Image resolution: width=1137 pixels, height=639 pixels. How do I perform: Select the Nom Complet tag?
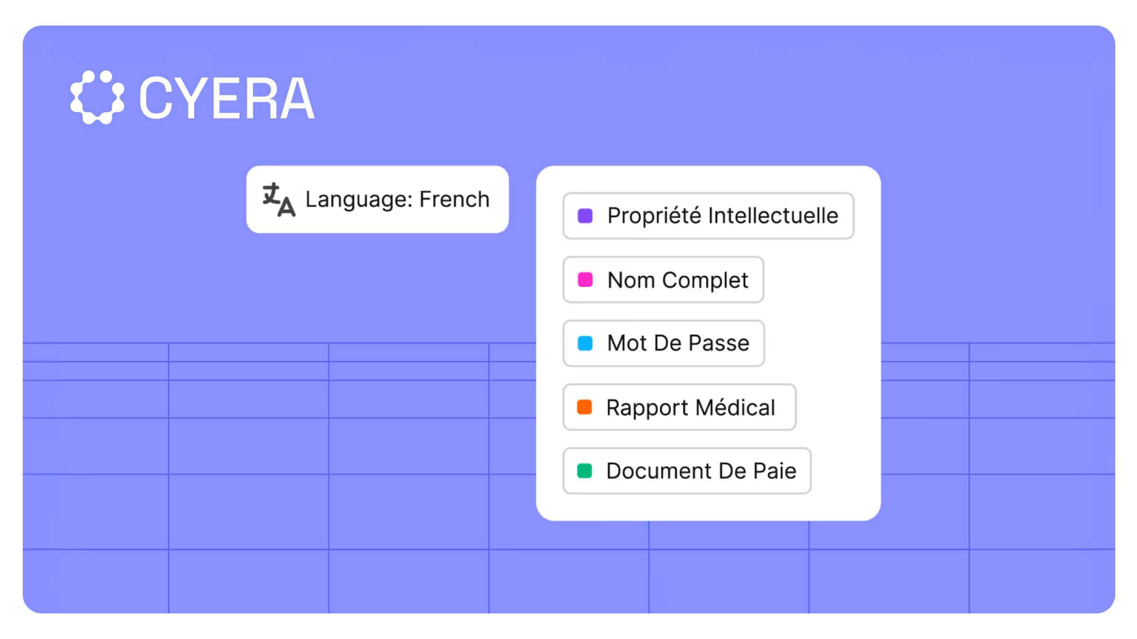point(663,280)
